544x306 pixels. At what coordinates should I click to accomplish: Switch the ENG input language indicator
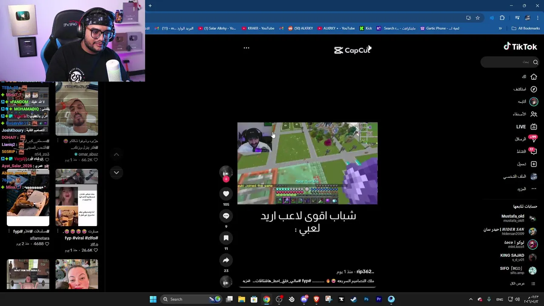(x=500, y=299)
